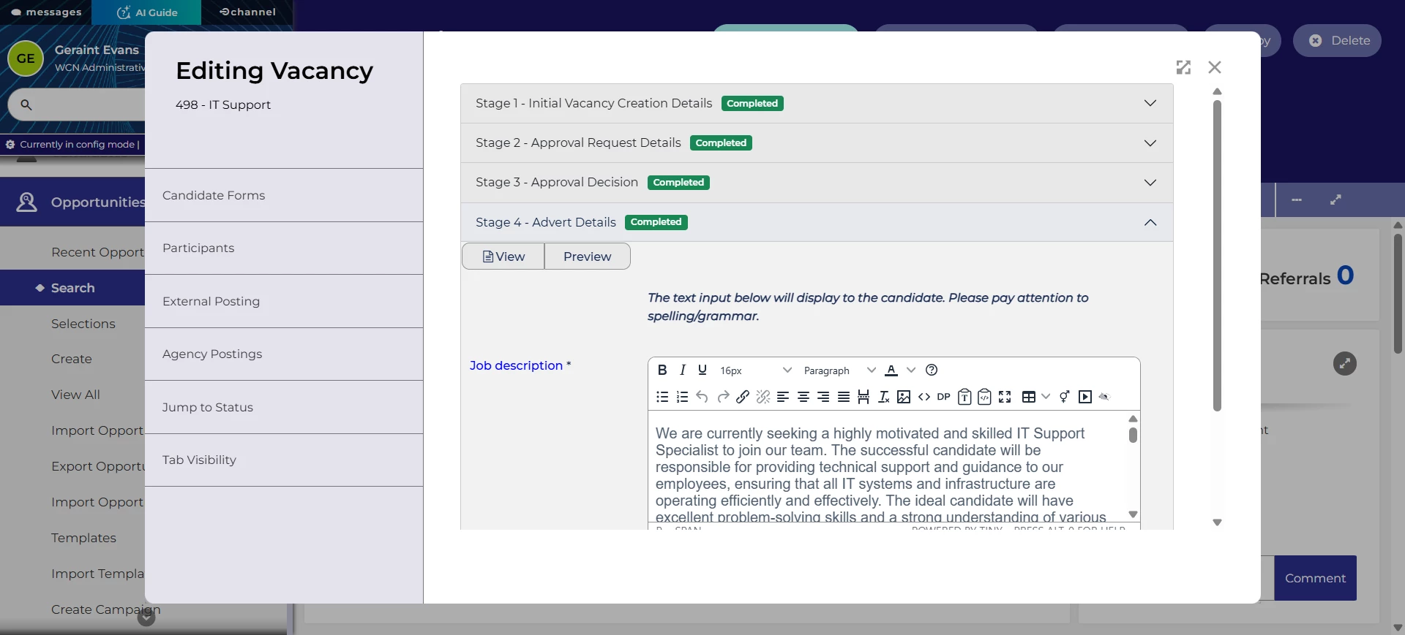
Task: Open the channel tab
Action: click(x=247, y=12)
